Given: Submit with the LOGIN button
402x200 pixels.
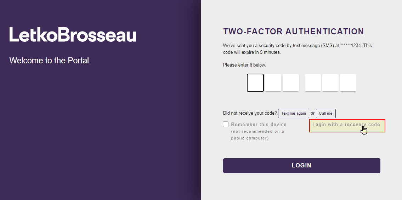Looking at the screenshot, I should pos(301,166).
